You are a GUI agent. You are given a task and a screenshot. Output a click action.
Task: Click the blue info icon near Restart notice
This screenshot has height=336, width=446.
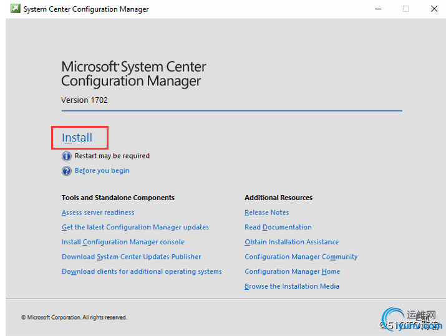pos(66,156)
